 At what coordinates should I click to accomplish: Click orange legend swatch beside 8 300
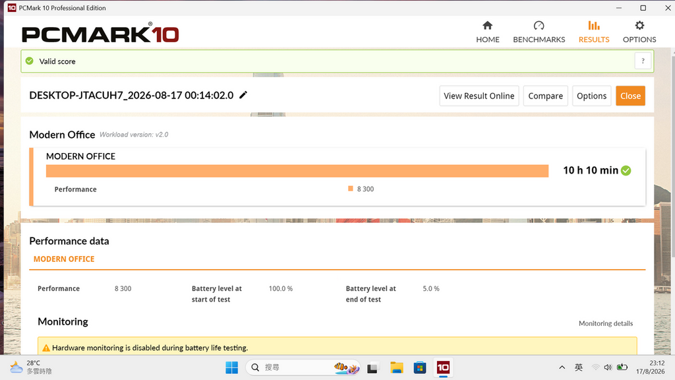click(351, 188)
